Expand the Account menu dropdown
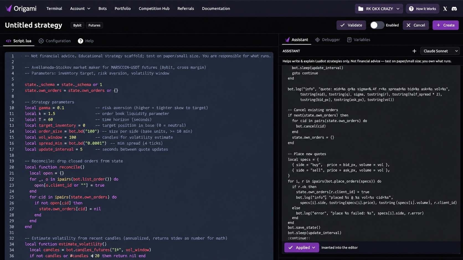Image resolution: width=463 pixels, height=260 pixels. pos(80,9)
